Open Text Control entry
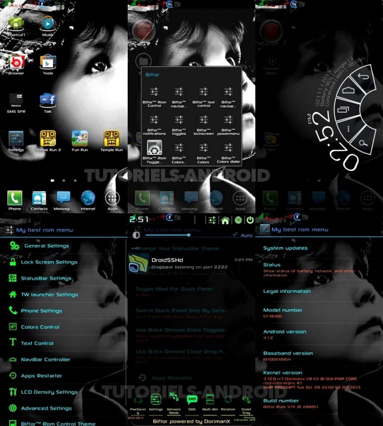 pyautogui.click(x=63, y=343)
